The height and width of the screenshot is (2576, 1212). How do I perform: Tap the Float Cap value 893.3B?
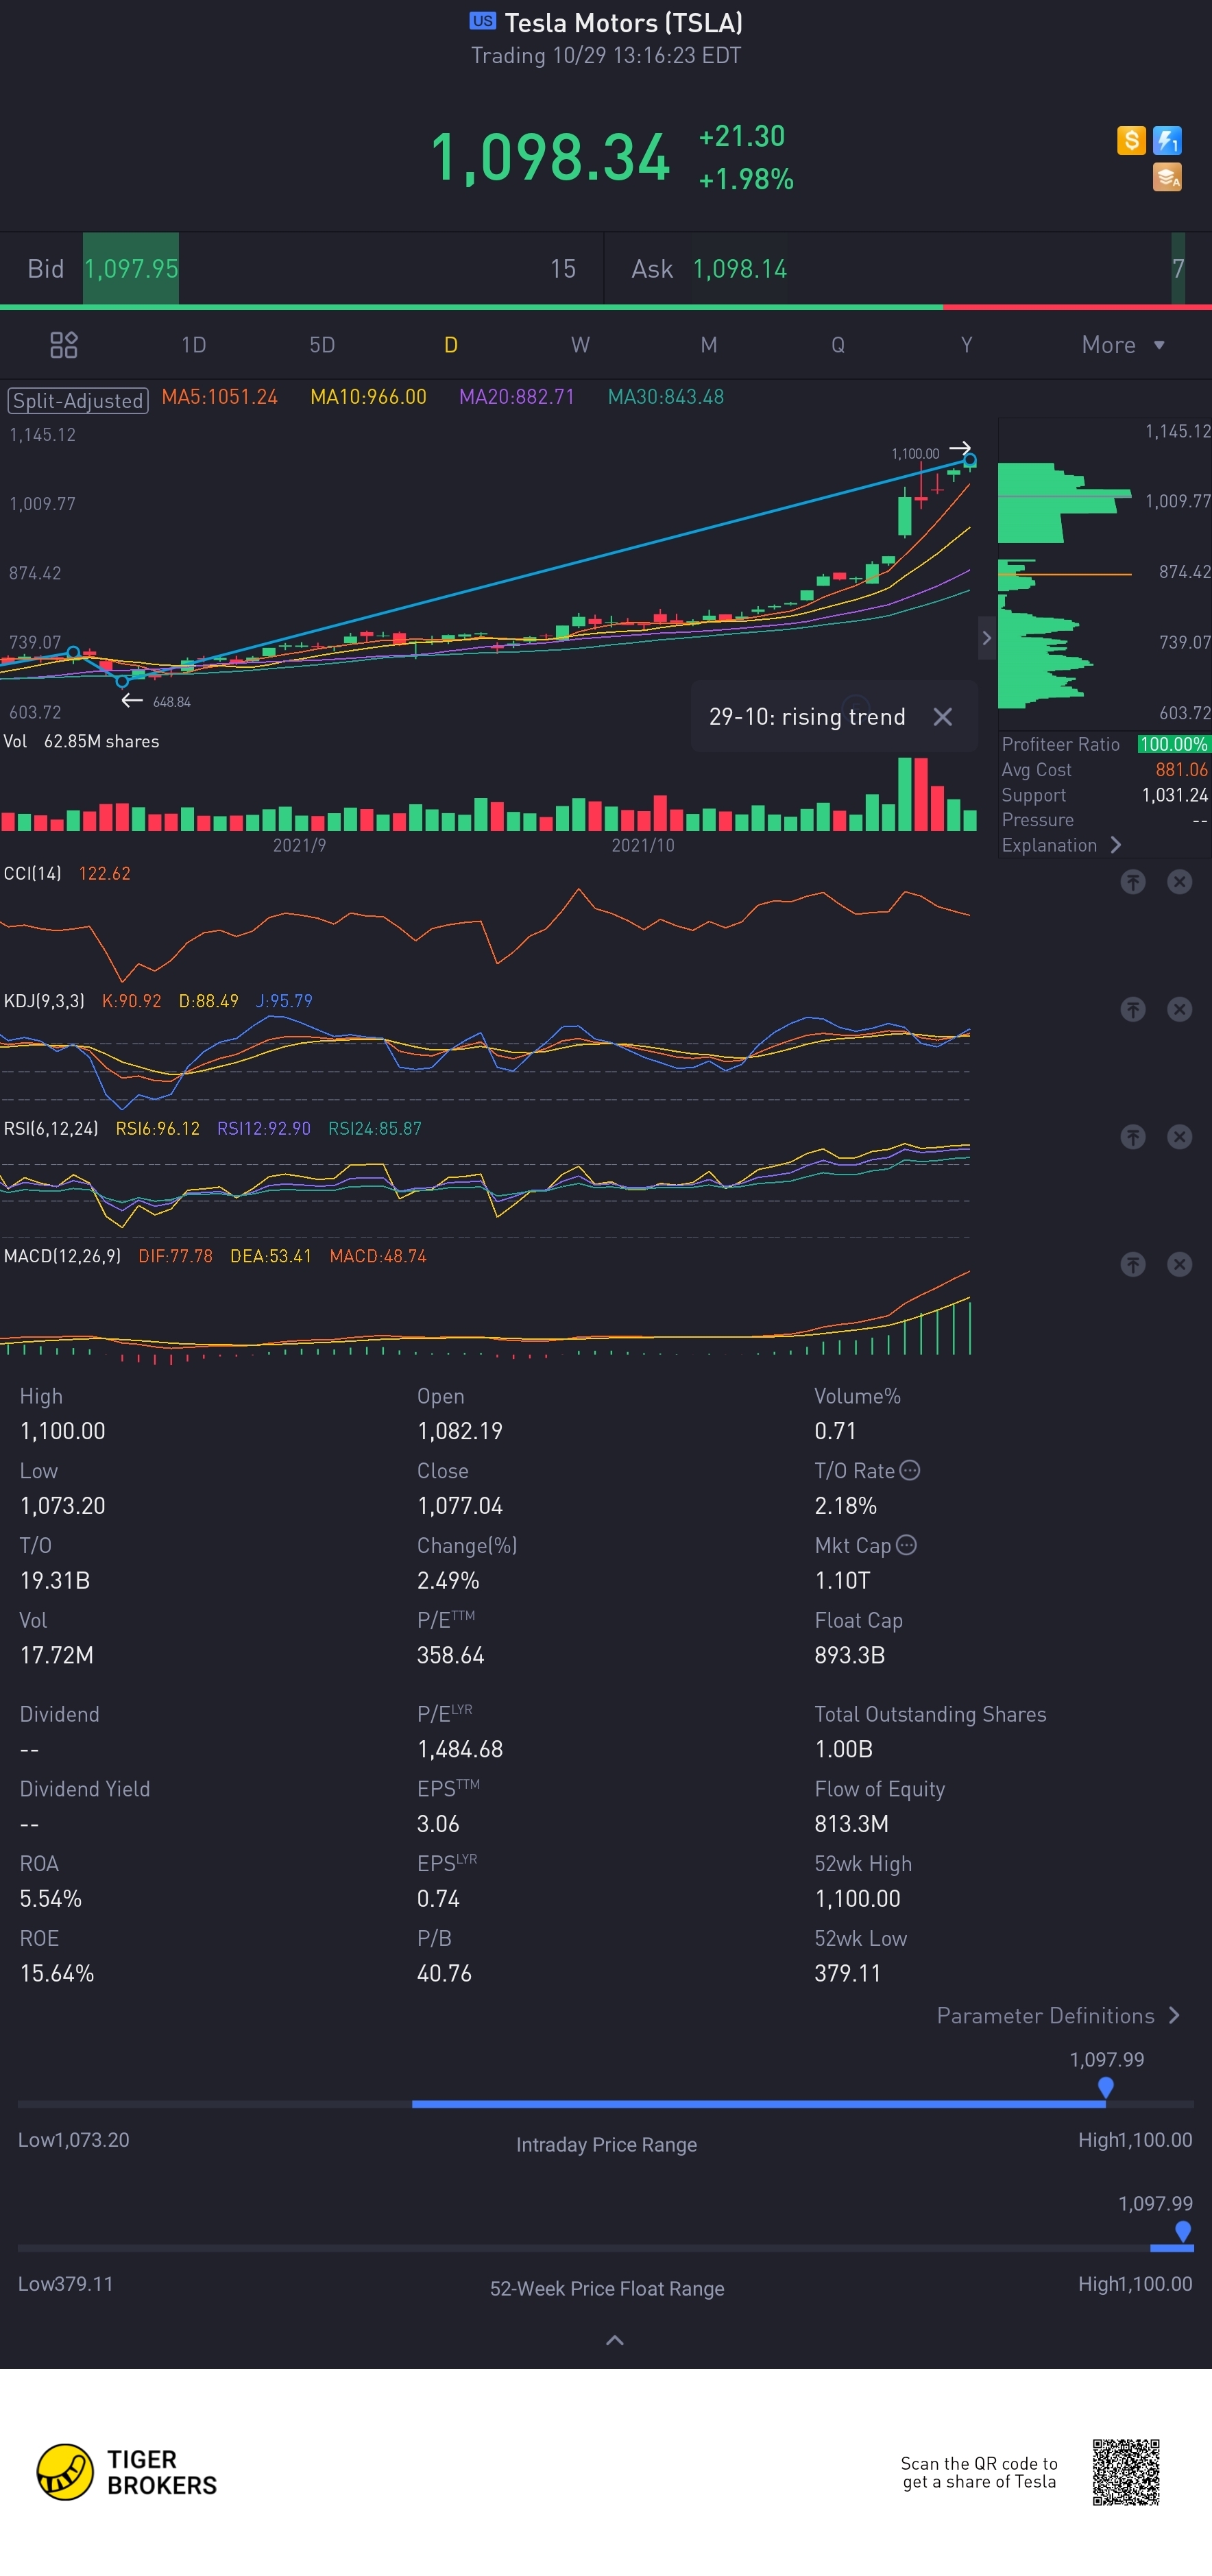coord(849,1655)
